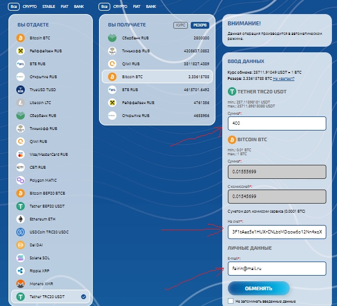Image resolution: width=337 pixels, height=306 pixels.
Task: Click the 'На счет' wallet address field
Action: [277, 232]
